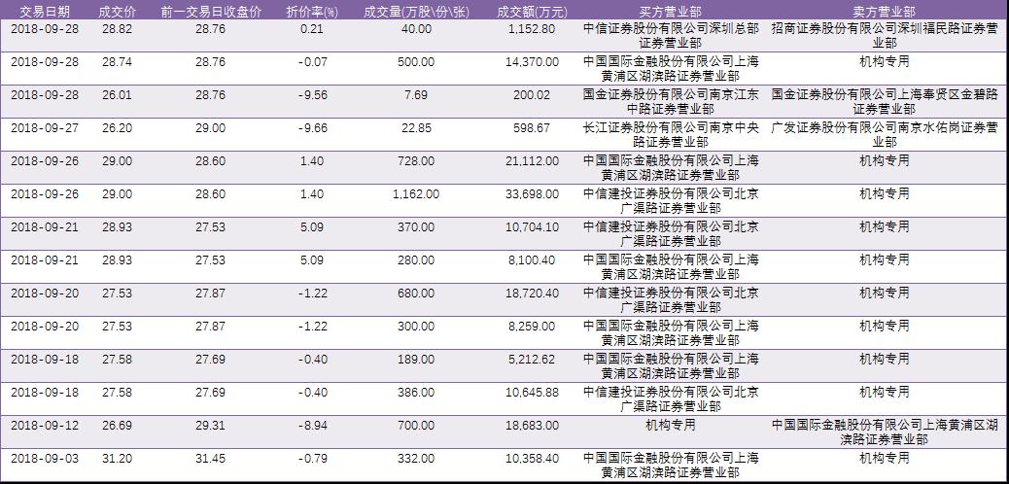Click the 1,162.00 volume cell

[x=416, y=193]
